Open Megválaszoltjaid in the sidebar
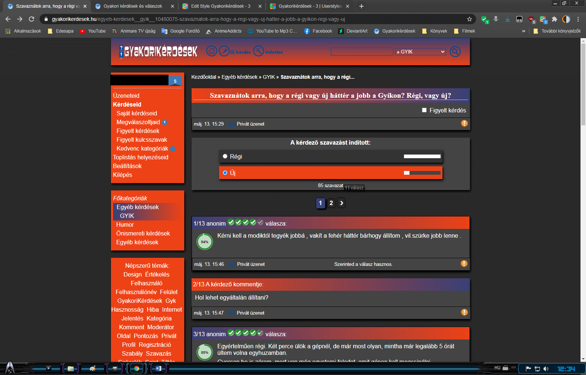586x375 pixels. (x=138, y=122)
